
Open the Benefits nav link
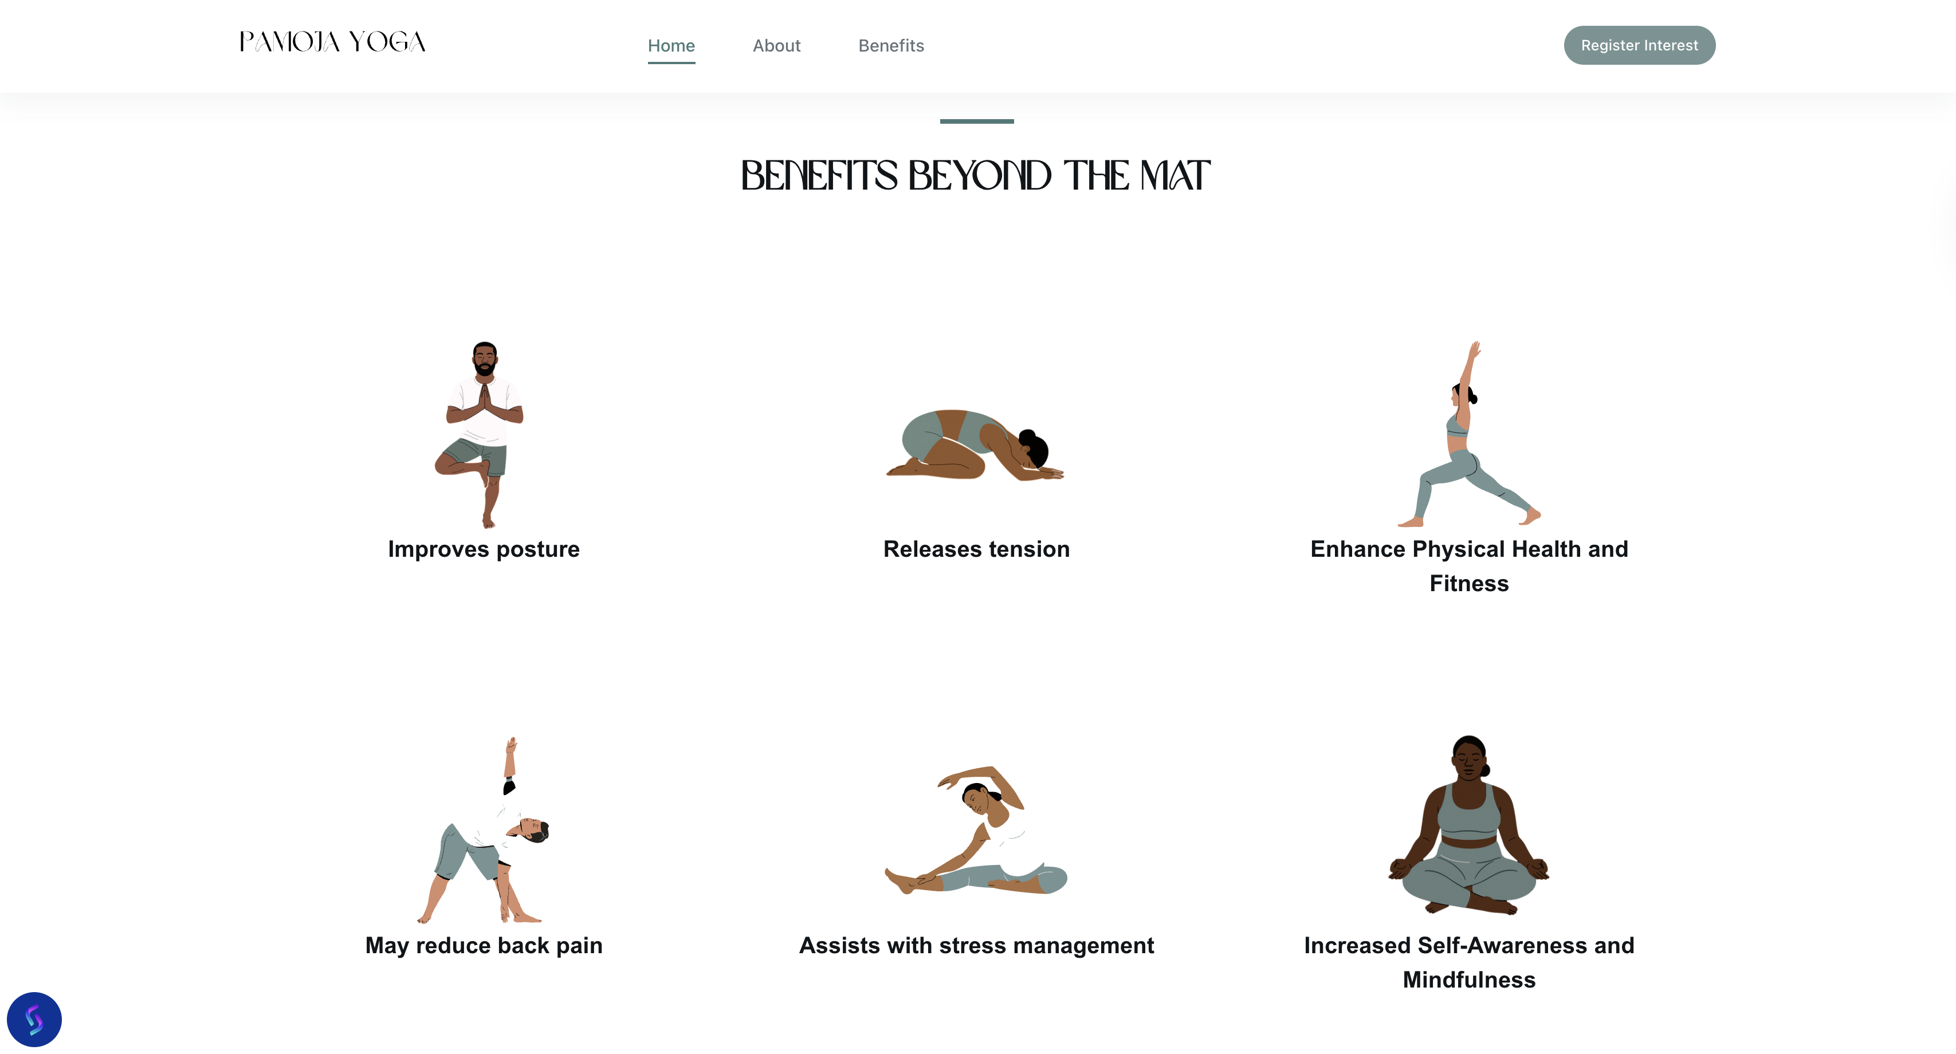pos(891,46)
